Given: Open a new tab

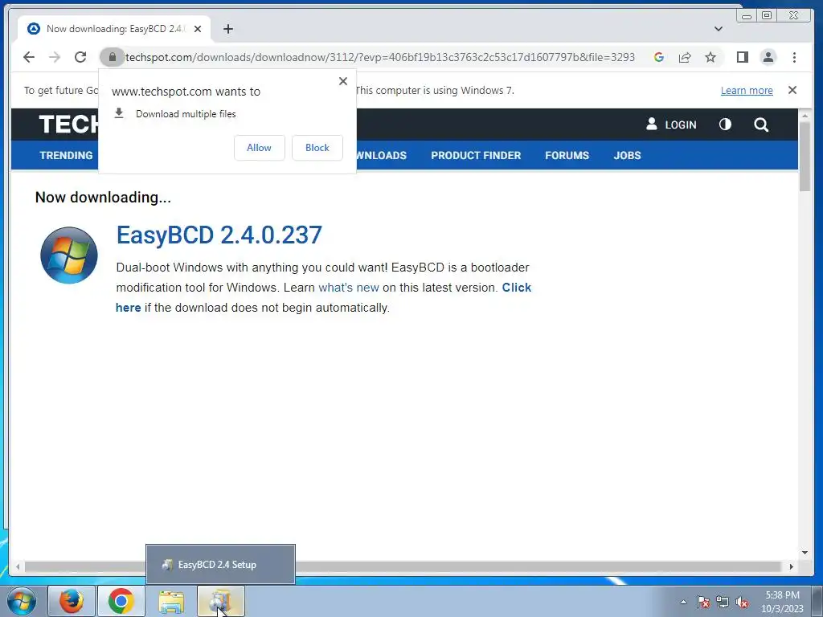Looking at the screenshot, I should point(227,29).
